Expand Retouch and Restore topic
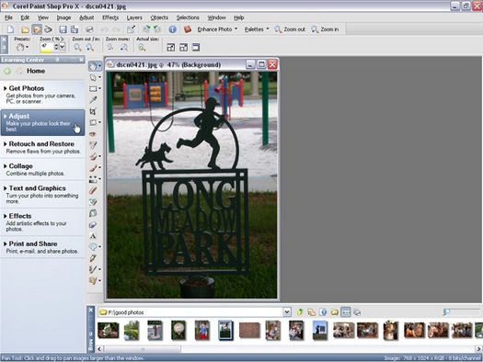 click(42, 147)
